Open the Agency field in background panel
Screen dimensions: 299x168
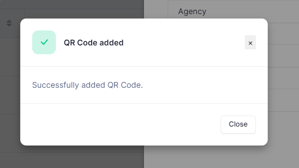coord(192,11)
